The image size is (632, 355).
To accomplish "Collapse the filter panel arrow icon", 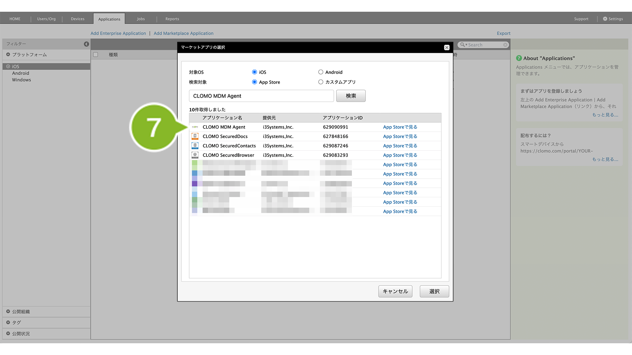I will 86,44.
